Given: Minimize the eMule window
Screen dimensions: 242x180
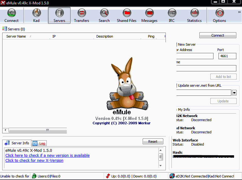Looking at the screenshot, I should pyautogui.click(x=215, y=2).
